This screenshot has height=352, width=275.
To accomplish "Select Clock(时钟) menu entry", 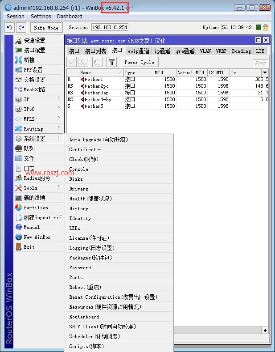I will point(119,159).
